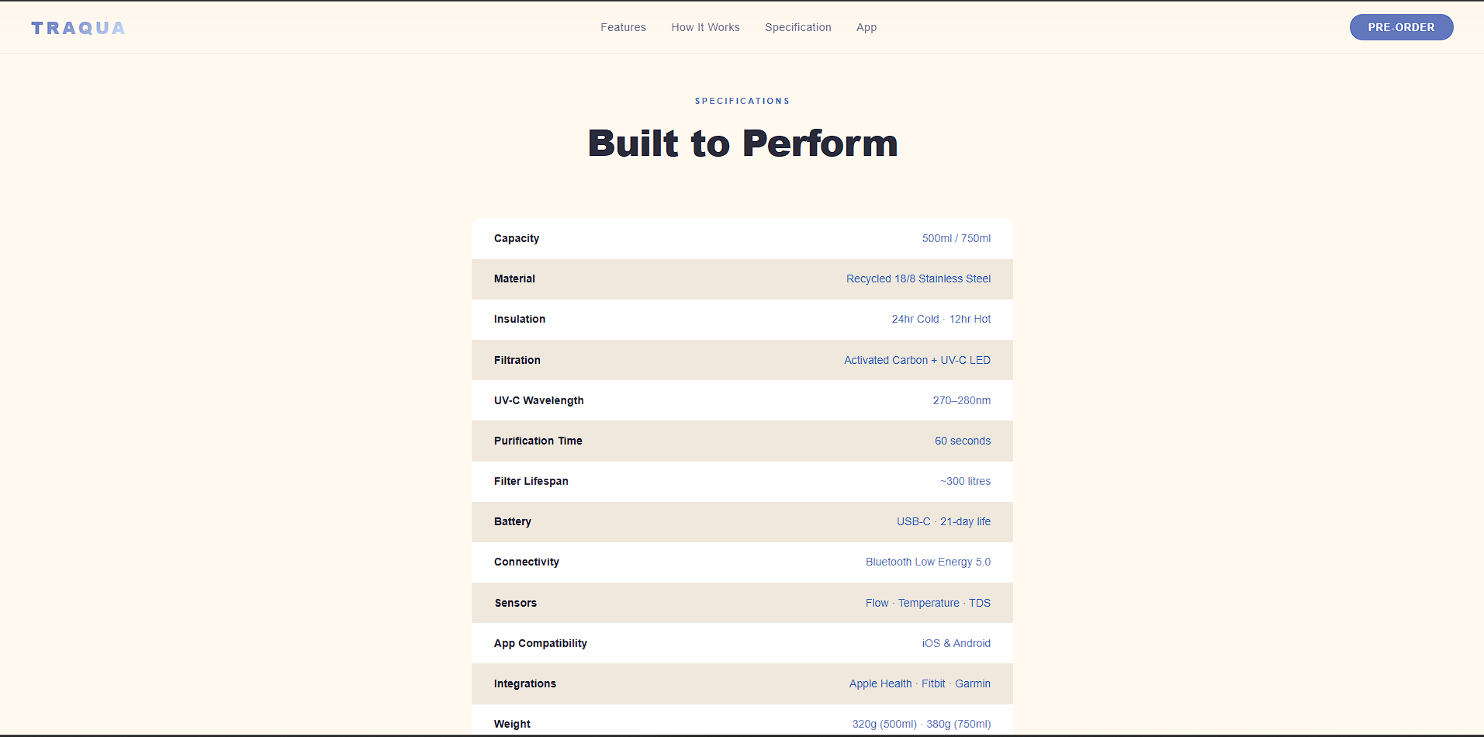Click Recycled 18/8 Stainless Steel value
This screenshot has height=737, width=1484.
tap(918, 279)
